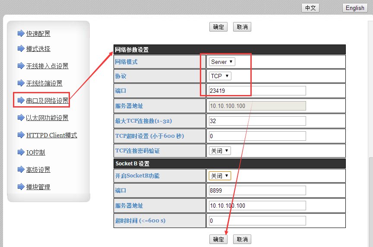The height and width of the screenshot is (247, 373).
Task: Click the arrow icon beside 快速配置
Action: (21, 34)
